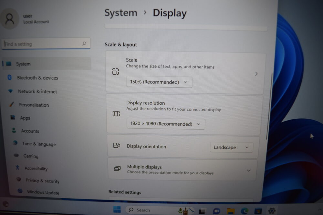The width and height of the screenshot is (323, 215).
Task: Open the Chat app on taskbar
Action: pos(216,211)
